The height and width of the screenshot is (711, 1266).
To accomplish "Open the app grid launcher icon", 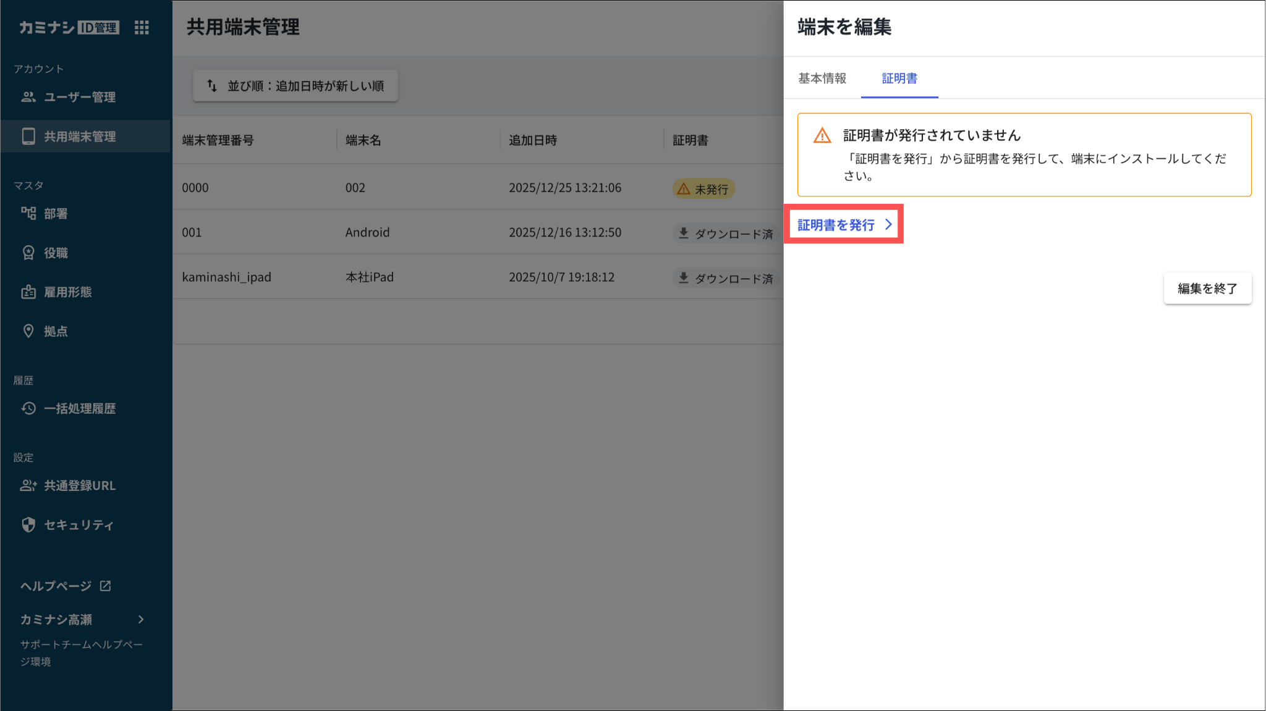I will (142, 27).
